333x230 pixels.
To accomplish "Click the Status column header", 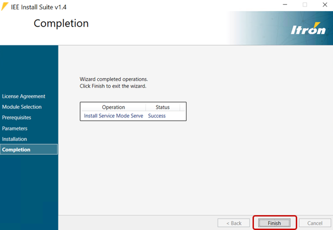I will (x=163, y=107).
